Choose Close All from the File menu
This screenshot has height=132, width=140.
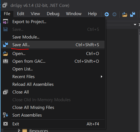click(x=53, y=92)
